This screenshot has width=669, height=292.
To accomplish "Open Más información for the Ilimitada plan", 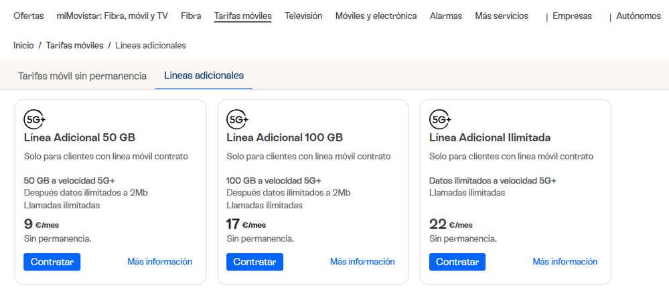I will tap(565, 262).
